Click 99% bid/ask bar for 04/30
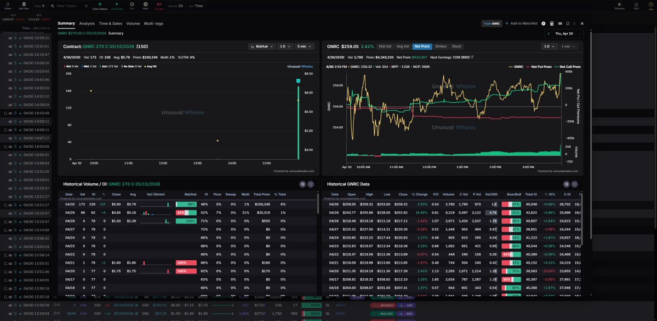657x321 pixels. pos(186,204)
